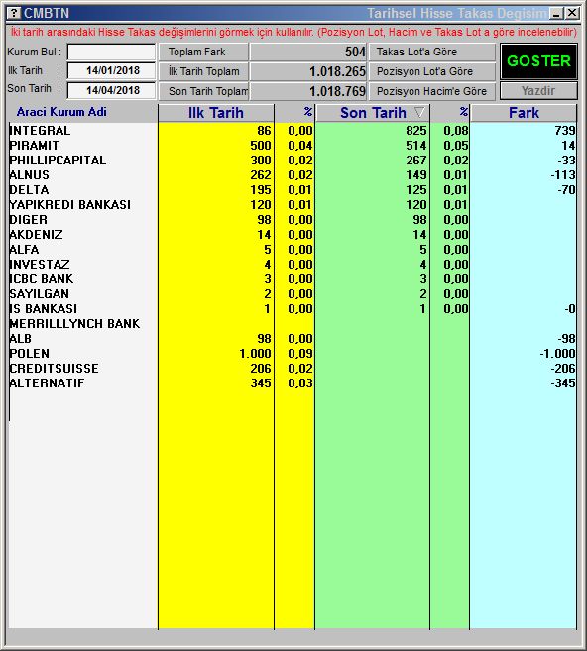The height and width of the screenshot is (651, 587).
Task: Click INTEGRAL's Fark value 739
Action: coord(565,131)
